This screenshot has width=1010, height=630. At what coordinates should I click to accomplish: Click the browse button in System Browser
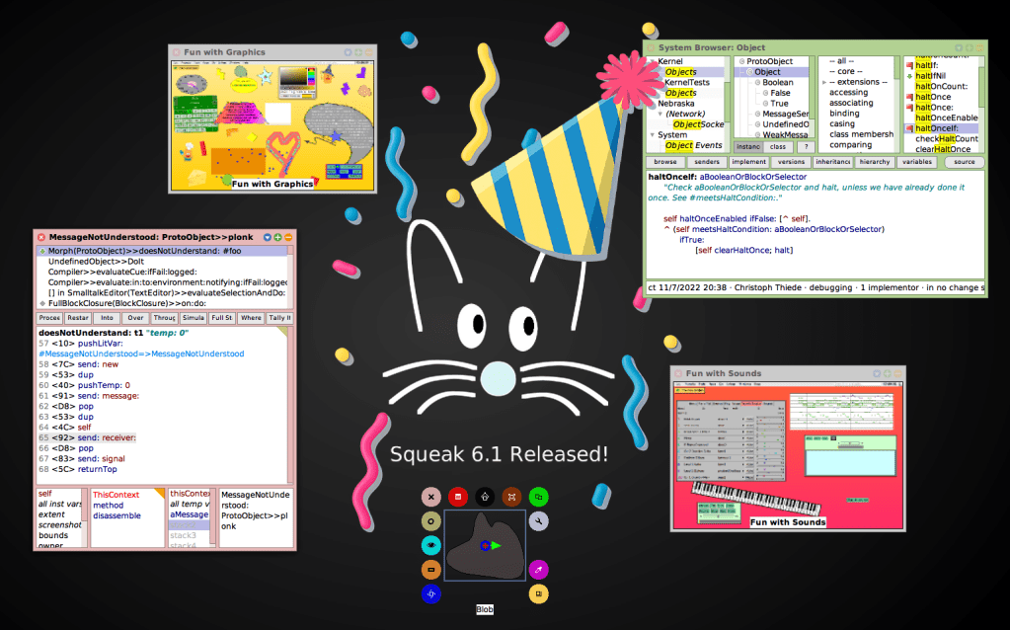coord(665,162)
